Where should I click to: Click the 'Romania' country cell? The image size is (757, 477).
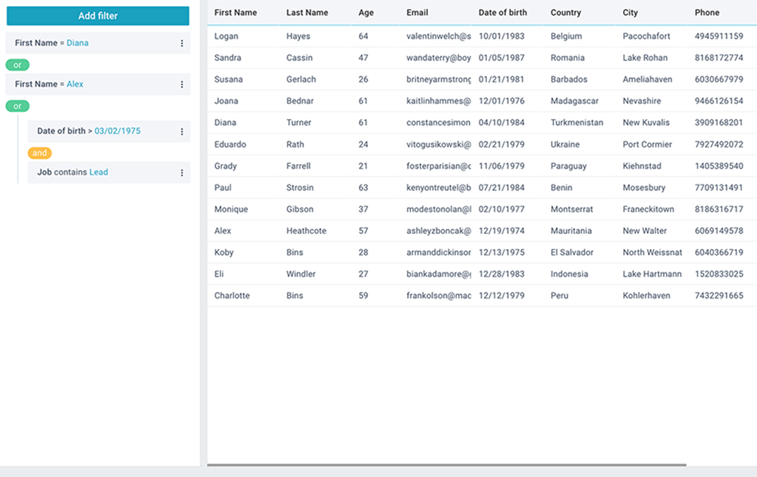(x=567, y=58)
